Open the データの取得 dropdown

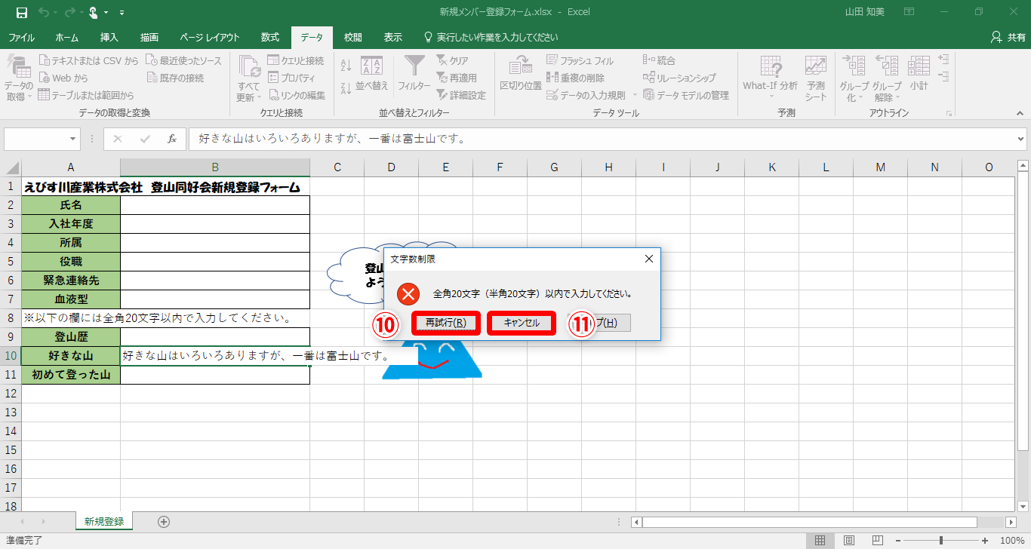17,79
